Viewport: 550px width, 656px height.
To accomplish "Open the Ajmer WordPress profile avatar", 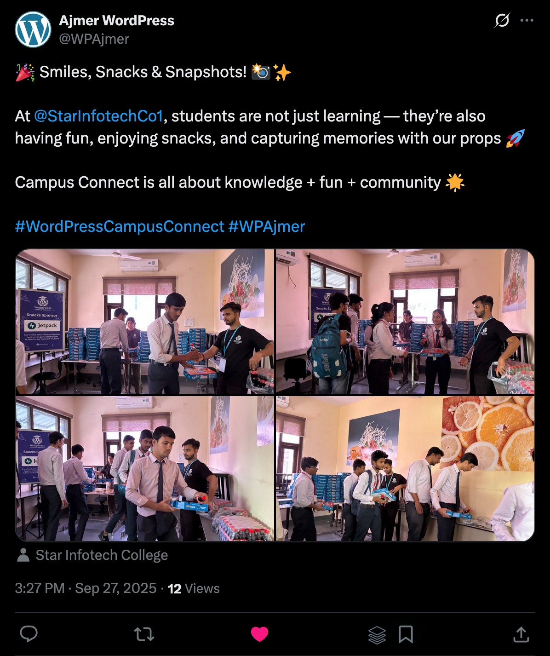I will click(33, 29).
